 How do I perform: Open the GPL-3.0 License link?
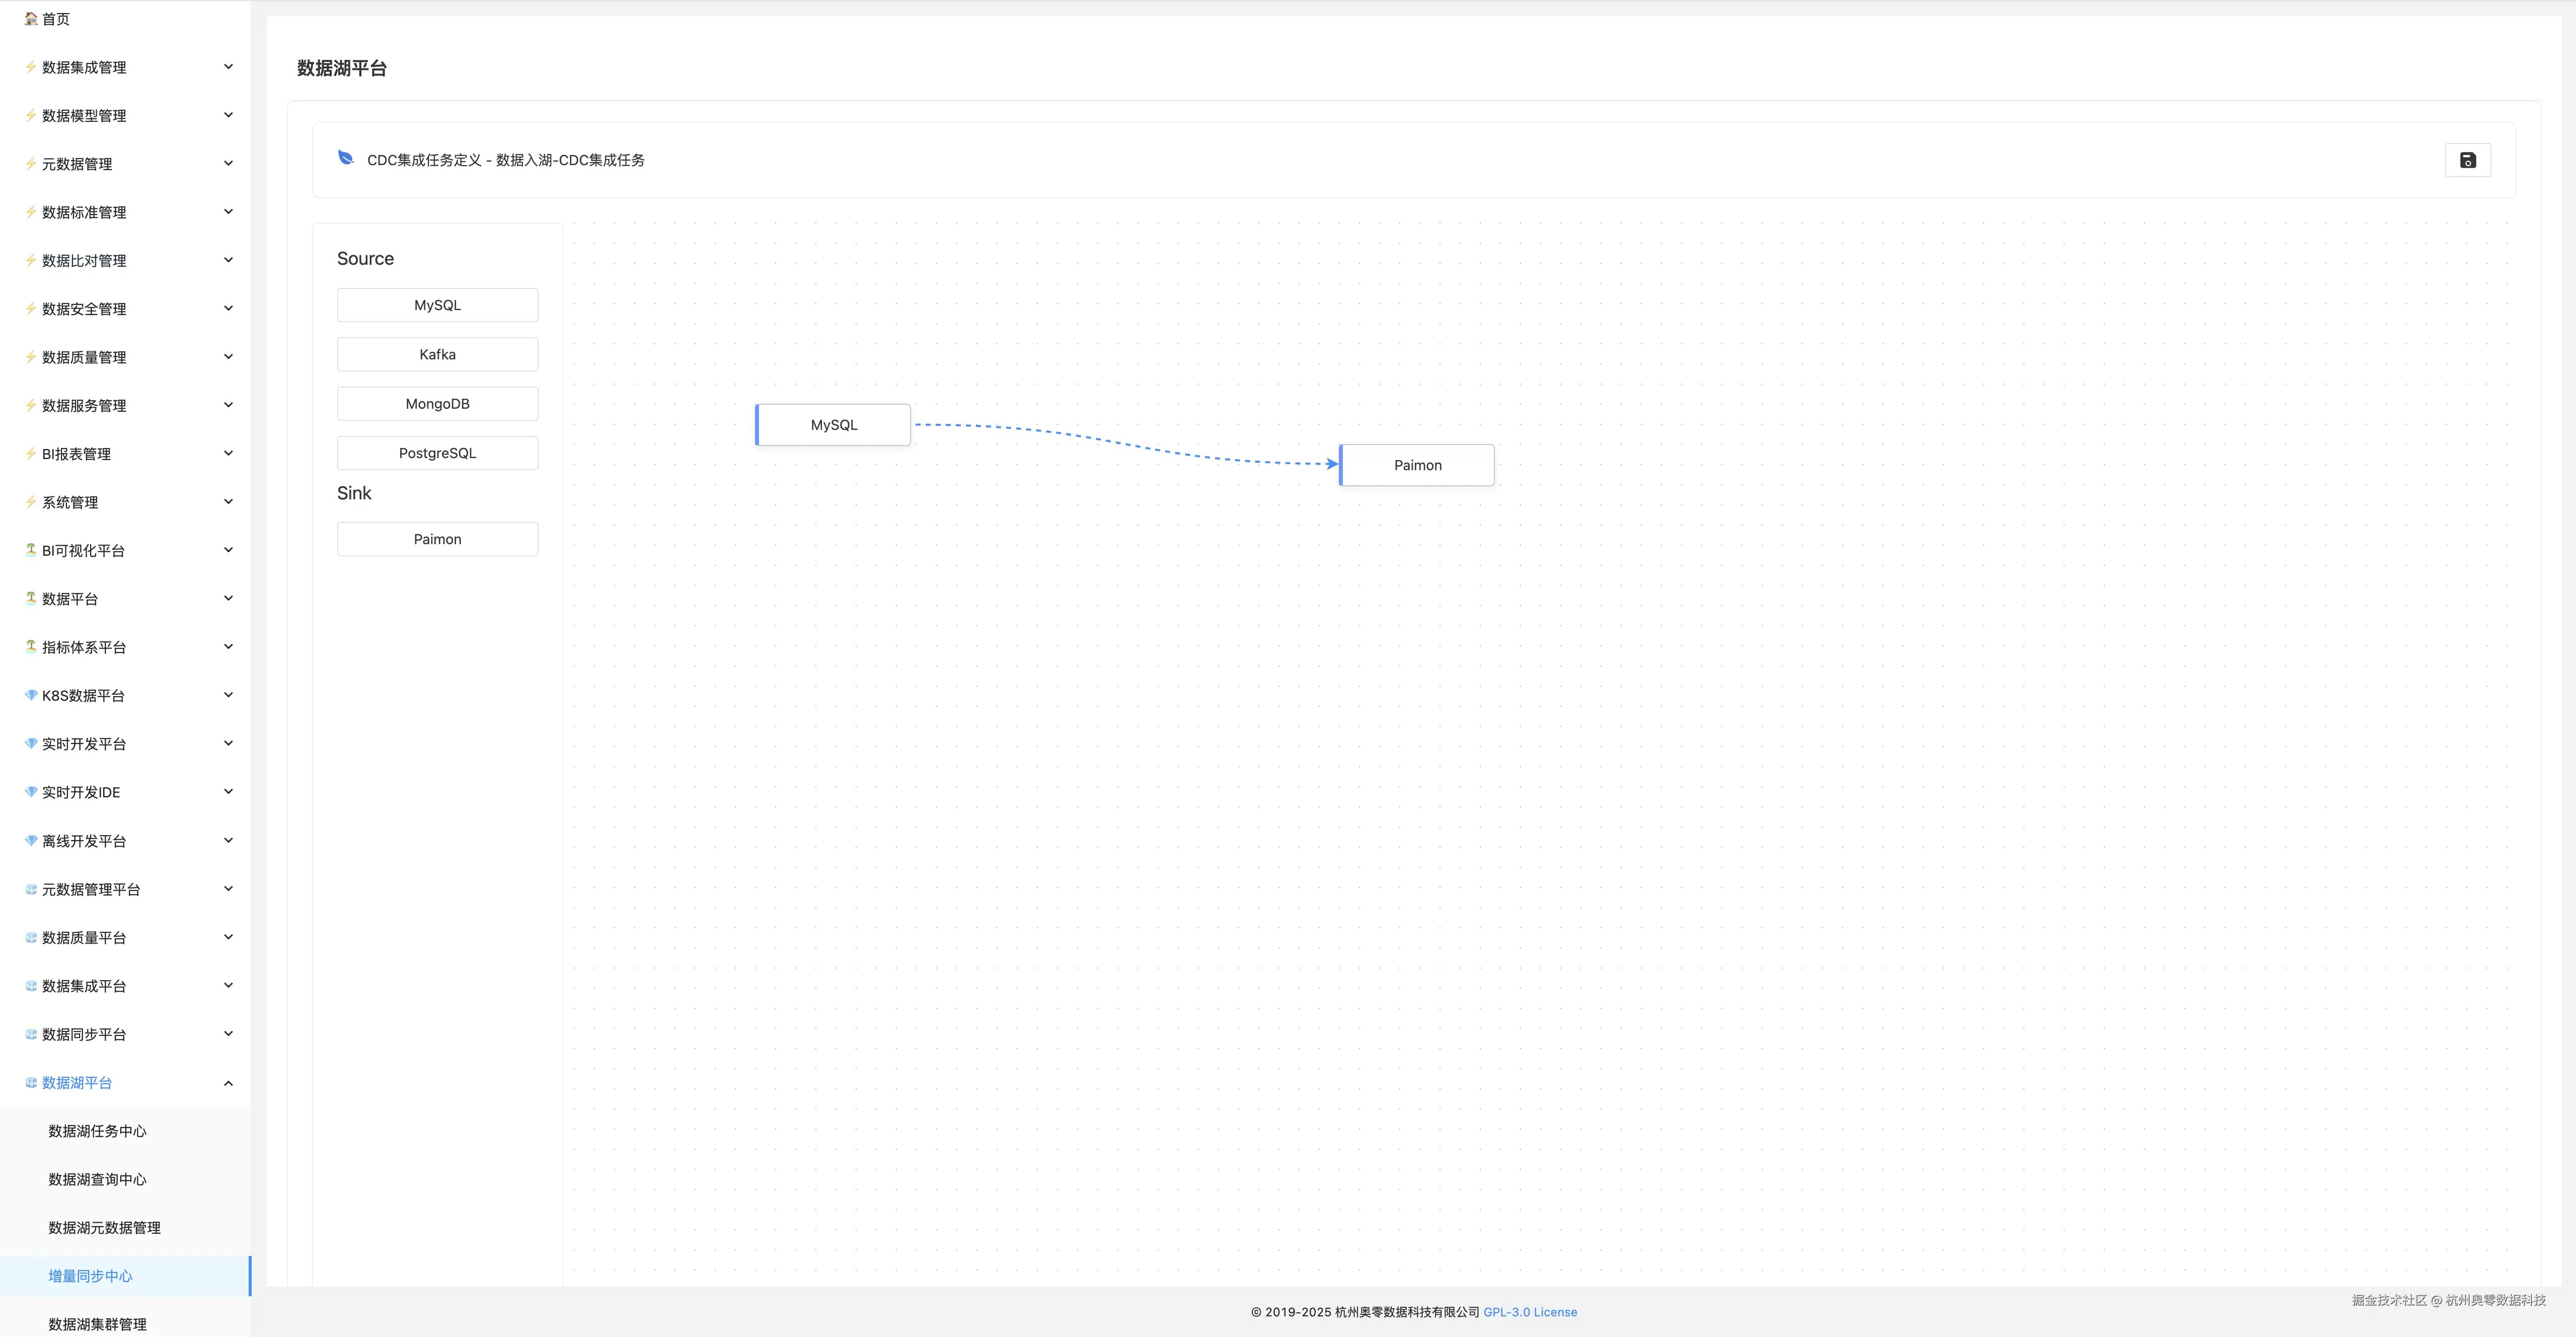coord(1529,1312)
